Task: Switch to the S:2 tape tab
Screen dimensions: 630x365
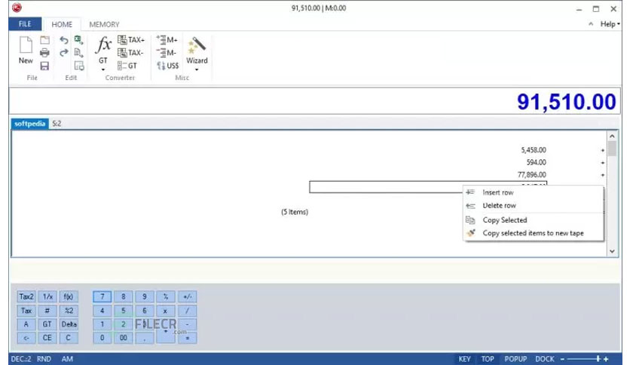Action: 57,124
